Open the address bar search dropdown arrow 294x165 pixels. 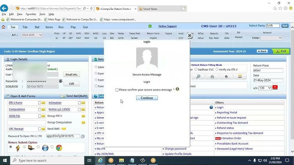tap(87, 9)
